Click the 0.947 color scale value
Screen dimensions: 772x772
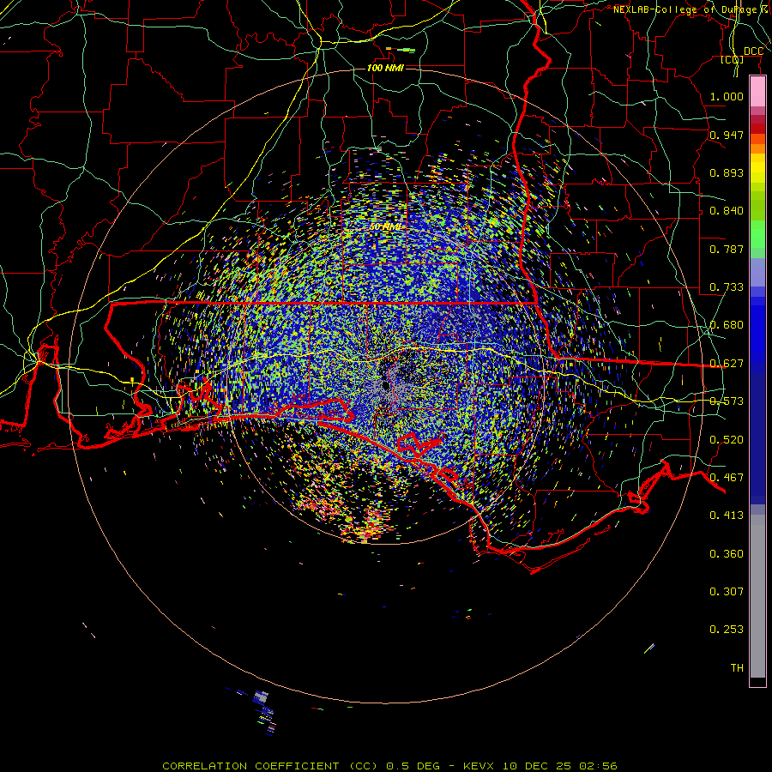tap(727, 135)
